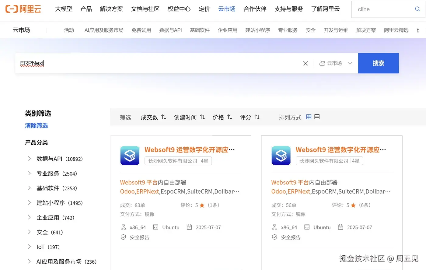Sort results by 创建时间
The width and height of the screenshot is (426, 270).
pos(189,117)
